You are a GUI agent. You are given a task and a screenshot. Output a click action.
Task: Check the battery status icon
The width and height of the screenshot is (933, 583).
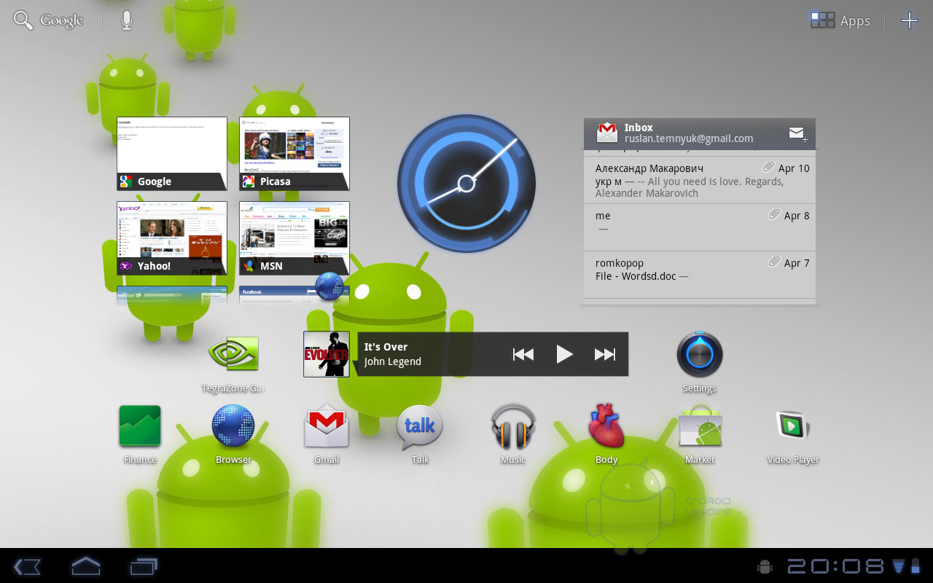[916, 566]
